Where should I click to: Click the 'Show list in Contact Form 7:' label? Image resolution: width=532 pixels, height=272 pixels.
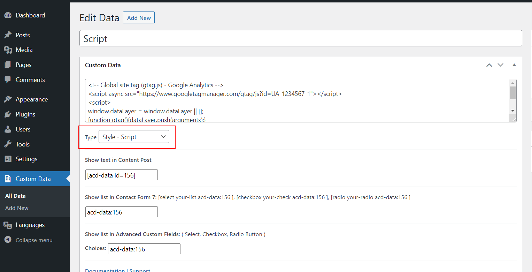click(121, 197)
